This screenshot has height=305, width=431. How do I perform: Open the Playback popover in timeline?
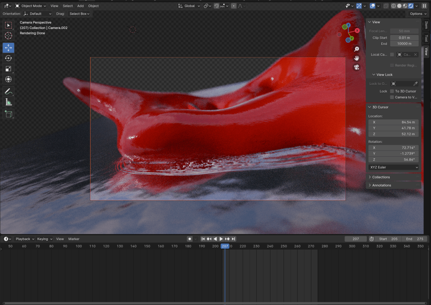(25, 239)
